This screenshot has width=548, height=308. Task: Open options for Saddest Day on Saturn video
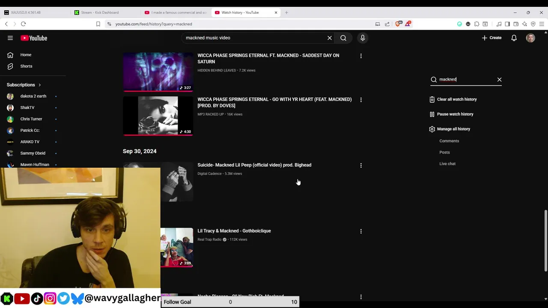tap(361, 56)
